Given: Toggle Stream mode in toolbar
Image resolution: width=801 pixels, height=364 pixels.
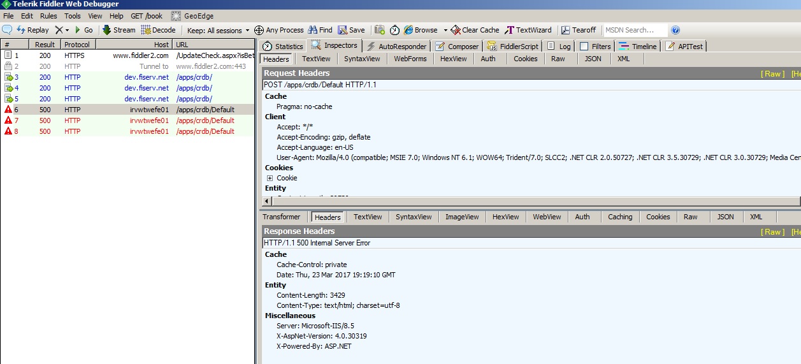Looking at the screenshot, I should click(119, 30).
